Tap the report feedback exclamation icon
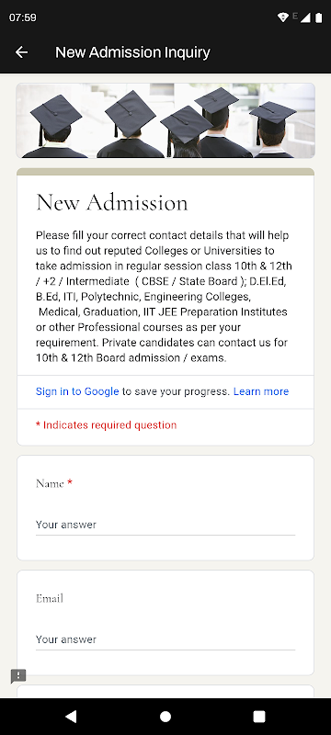 pos(18,676)
